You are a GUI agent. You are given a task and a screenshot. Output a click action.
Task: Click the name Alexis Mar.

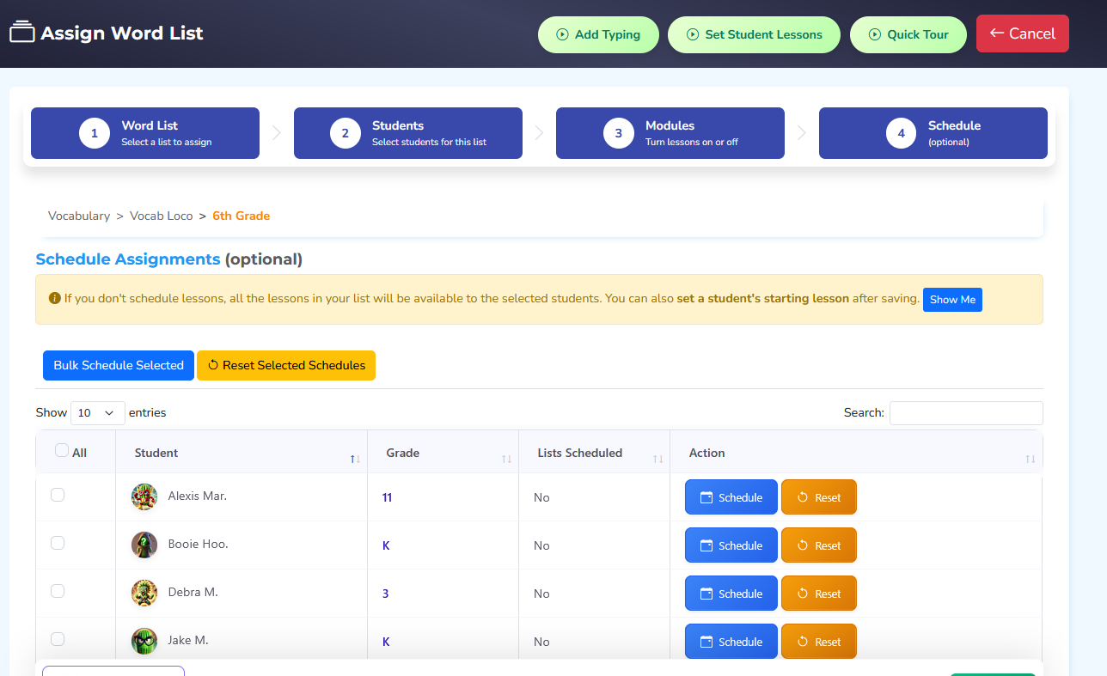198,496
